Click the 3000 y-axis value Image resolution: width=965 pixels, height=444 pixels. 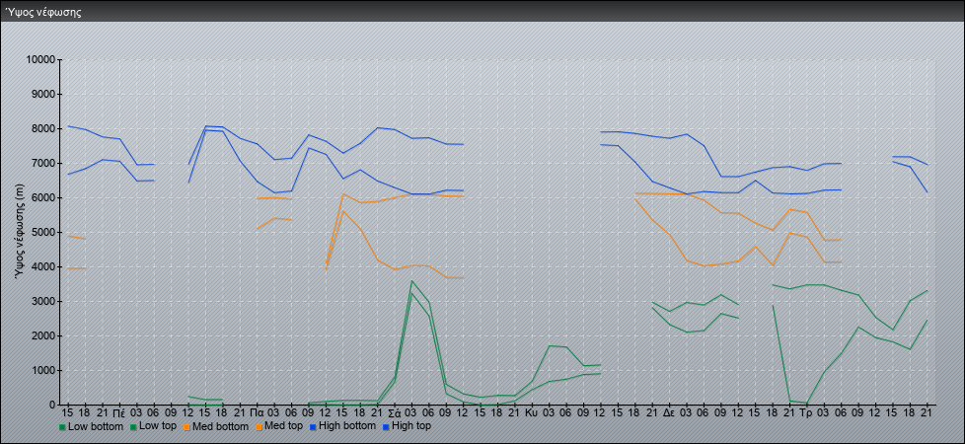click(x=43, y=301)
